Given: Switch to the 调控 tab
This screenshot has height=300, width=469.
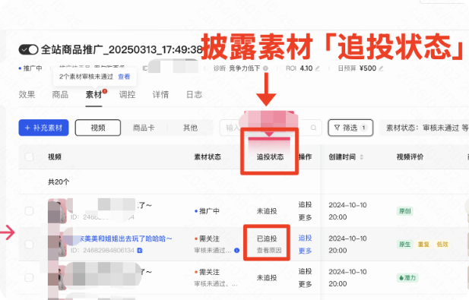Looking at the screenshot, I should [127, 95].
